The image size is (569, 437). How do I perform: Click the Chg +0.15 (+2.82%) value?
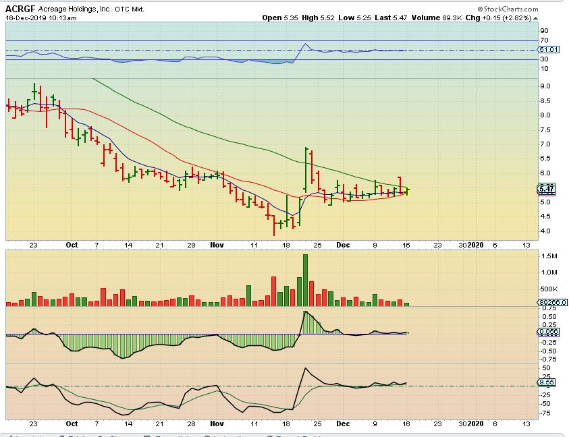click(500, 18)
